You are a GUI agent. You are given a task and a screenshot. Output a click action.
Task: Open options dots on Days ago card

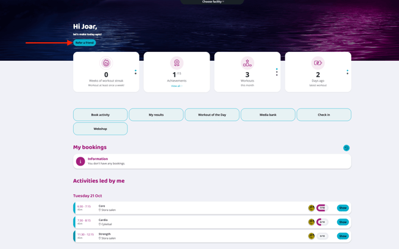347,72
